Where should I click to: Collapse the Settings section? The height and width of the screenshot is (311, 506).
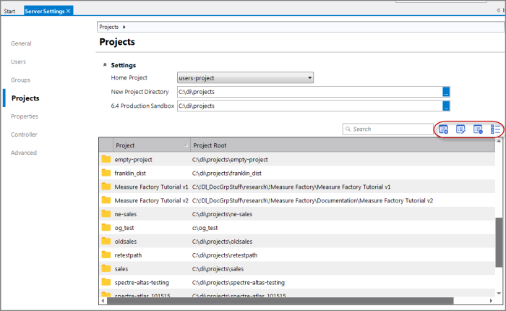click(x=105, y=65)
